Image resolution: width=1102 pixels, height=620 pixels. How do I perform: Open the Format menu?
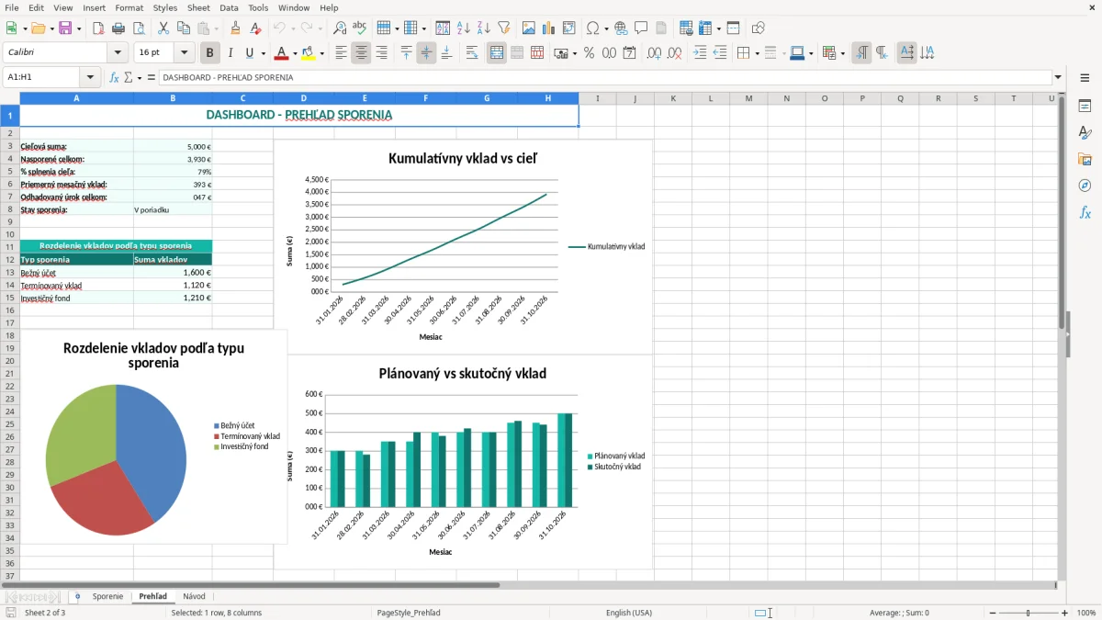pos(129,7)
